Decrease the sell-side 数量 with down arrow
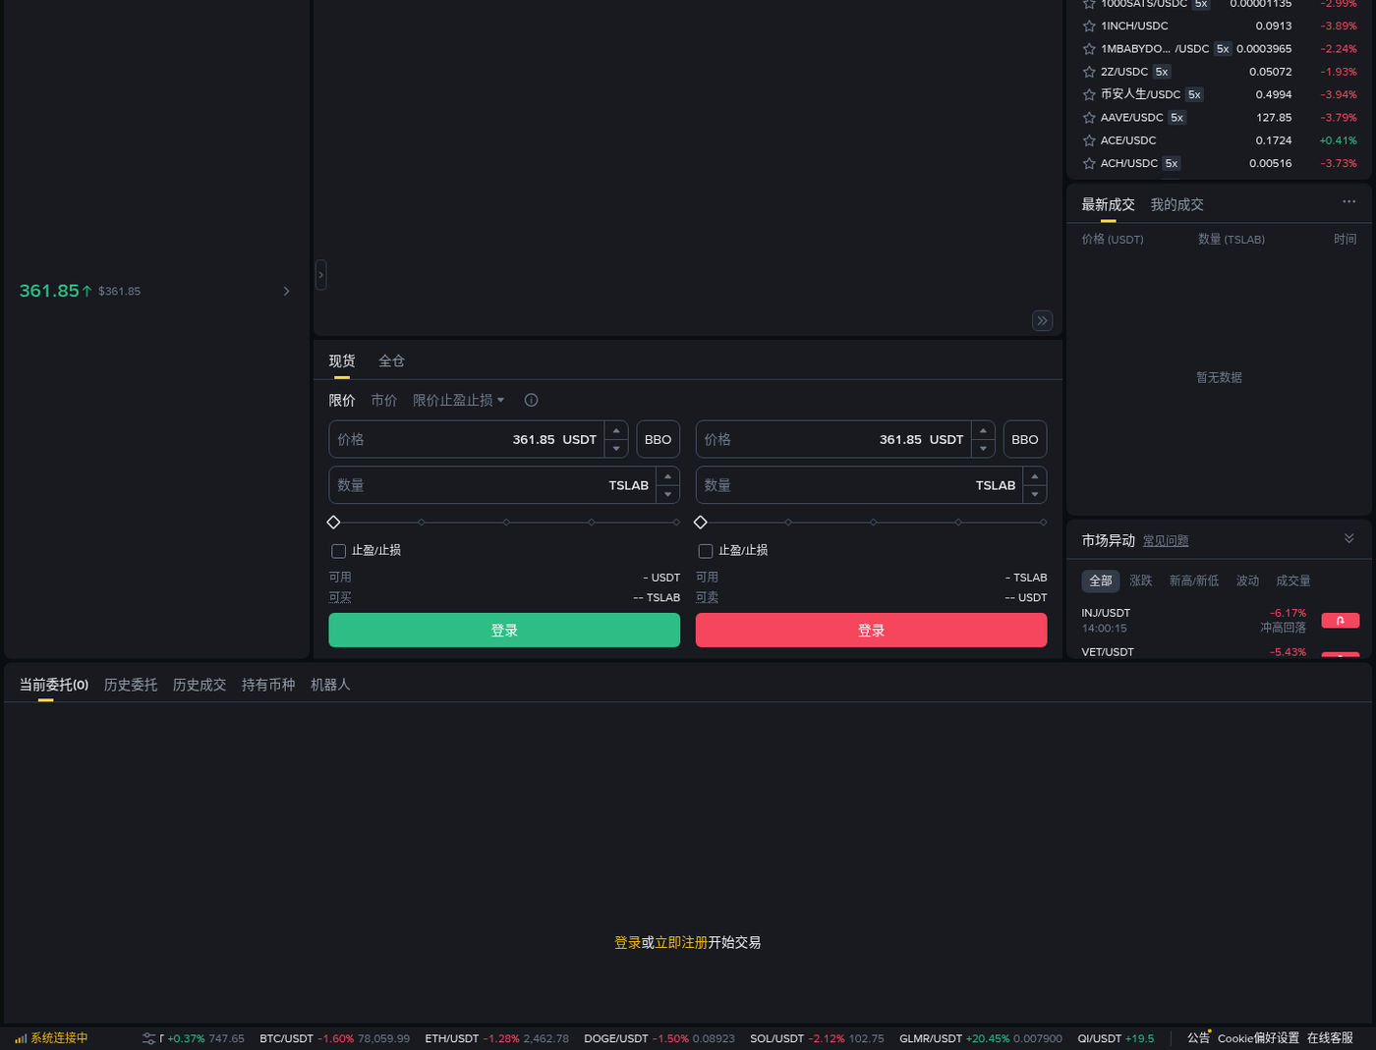 pyautogui.click(x=1035, y=494)
